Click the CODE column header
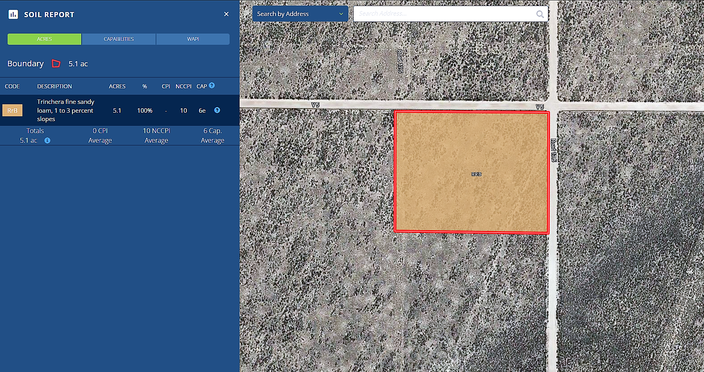Screen dimensions: 704x372 12,86
